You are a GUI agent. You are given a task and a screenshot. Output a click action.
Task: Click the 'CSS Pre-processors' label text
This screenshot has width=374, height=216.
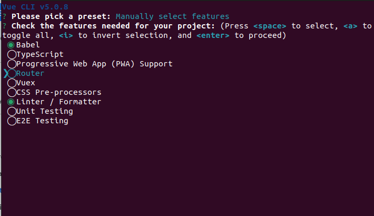[x=58, y=92]
